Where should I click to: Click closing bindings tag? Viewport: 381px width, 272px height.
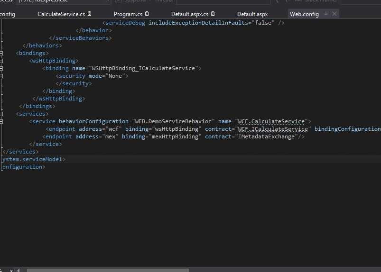click(37, 106)
